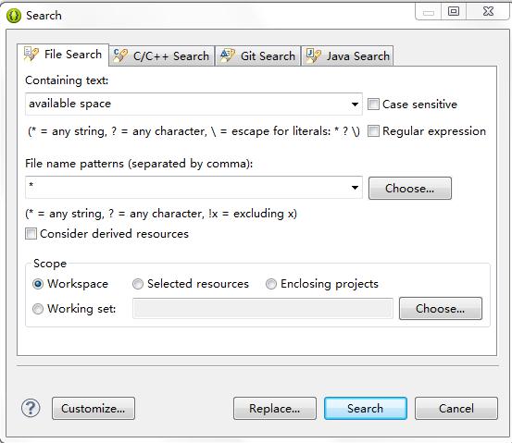Enable the Case sensitive checkbox
This screenshot has width=512, height=443.
click(x=373, y=105)
